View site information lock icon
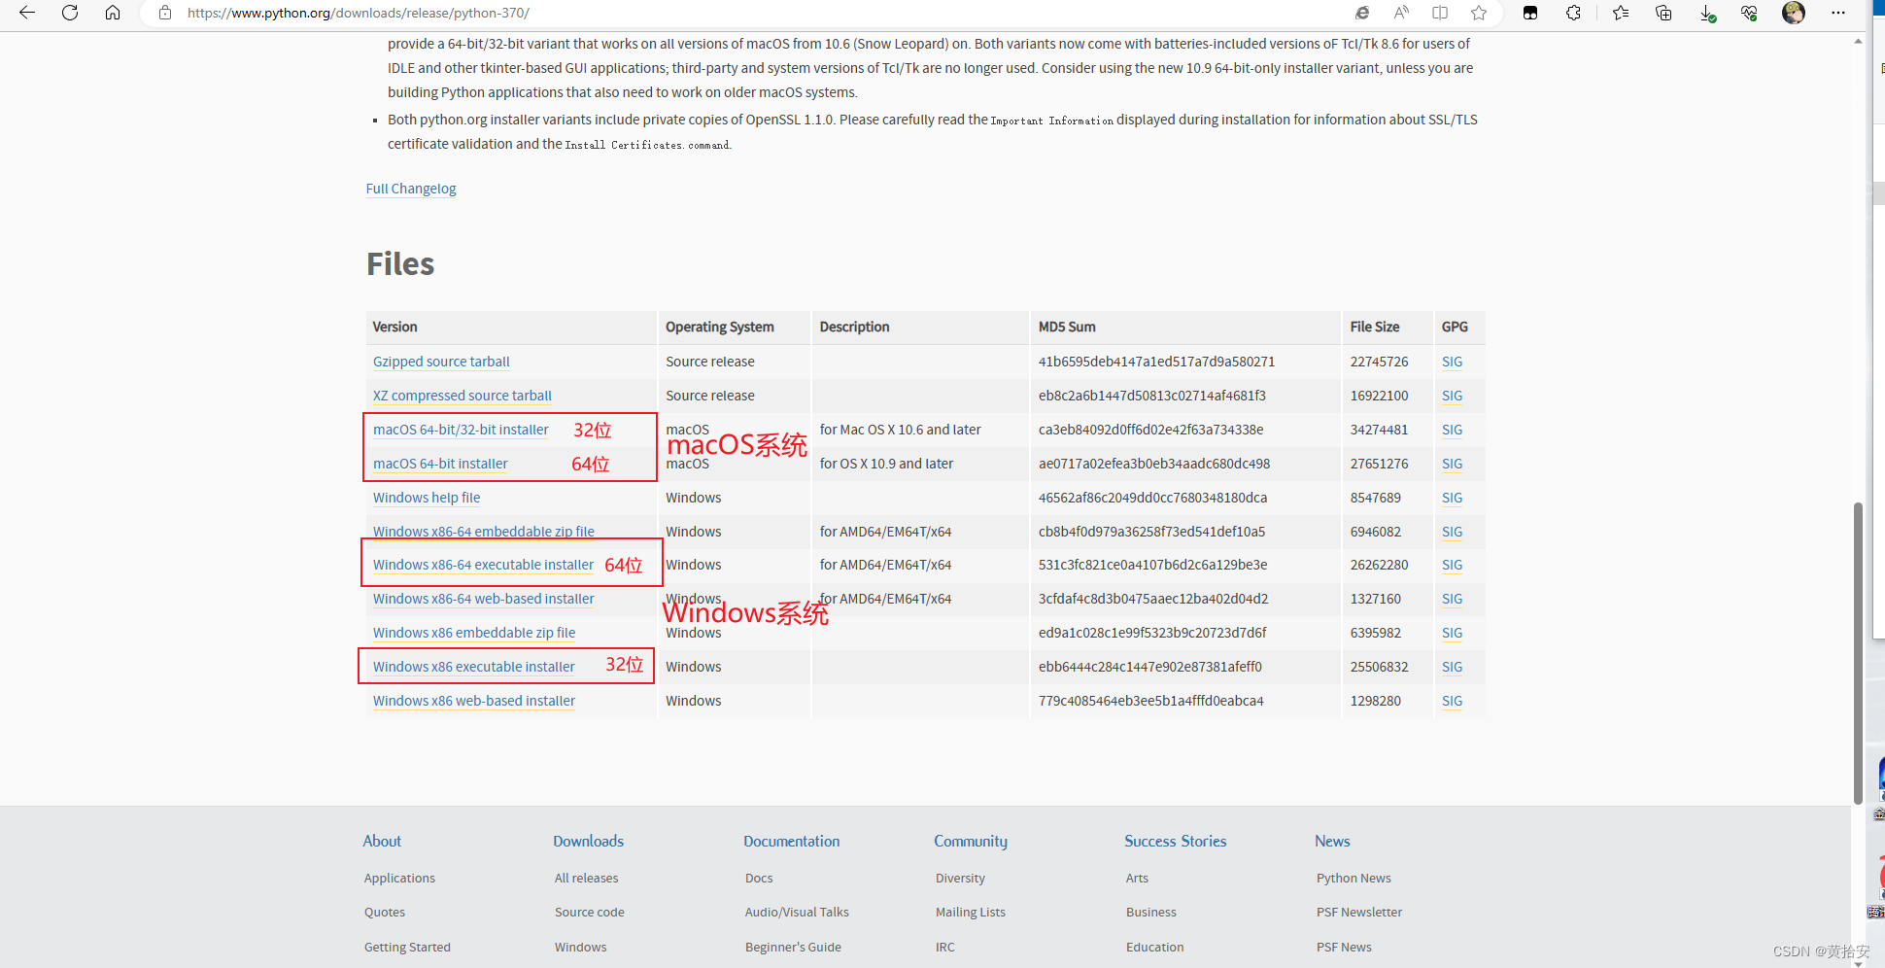This screenshot has width=1885, height=968. click(165, 13)
